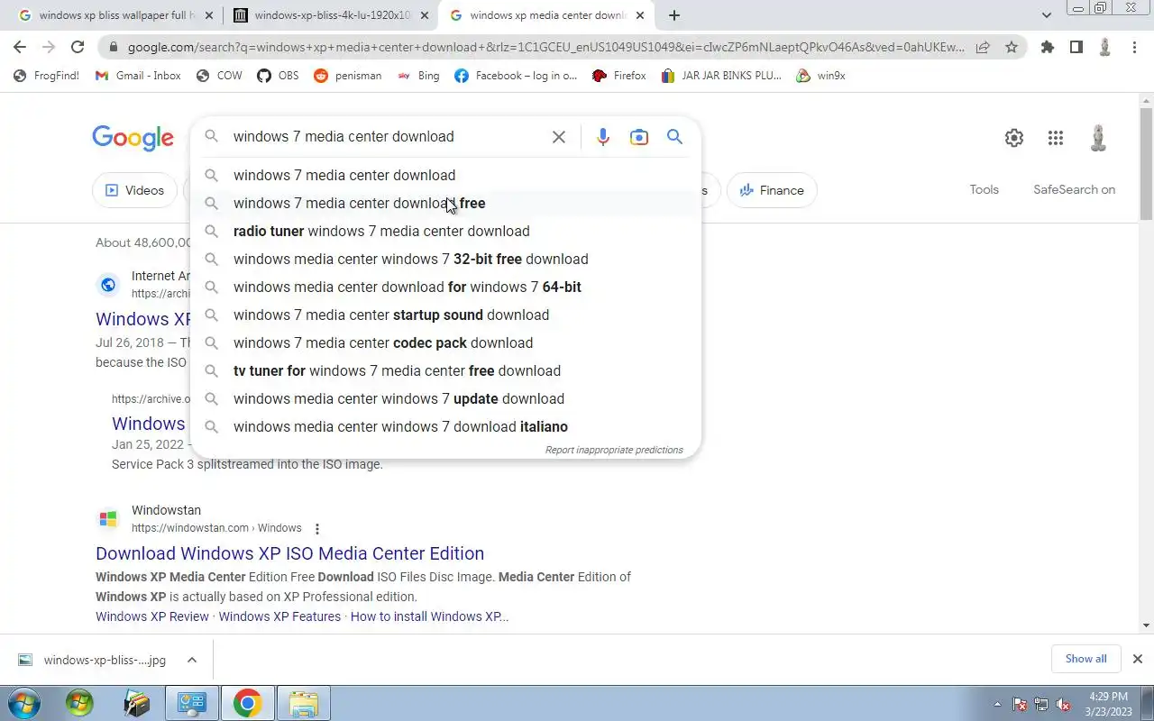
Task: Open the Firefox bookmark
Action: coord(619,76)
